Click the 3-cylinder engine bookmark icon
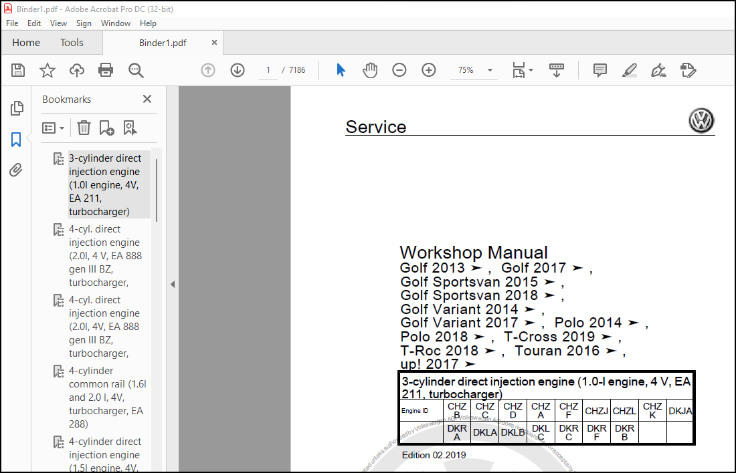 (x=59, y=159)
